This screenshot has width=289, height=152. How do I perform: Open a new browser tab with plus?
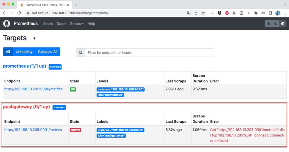coord(77,5)
